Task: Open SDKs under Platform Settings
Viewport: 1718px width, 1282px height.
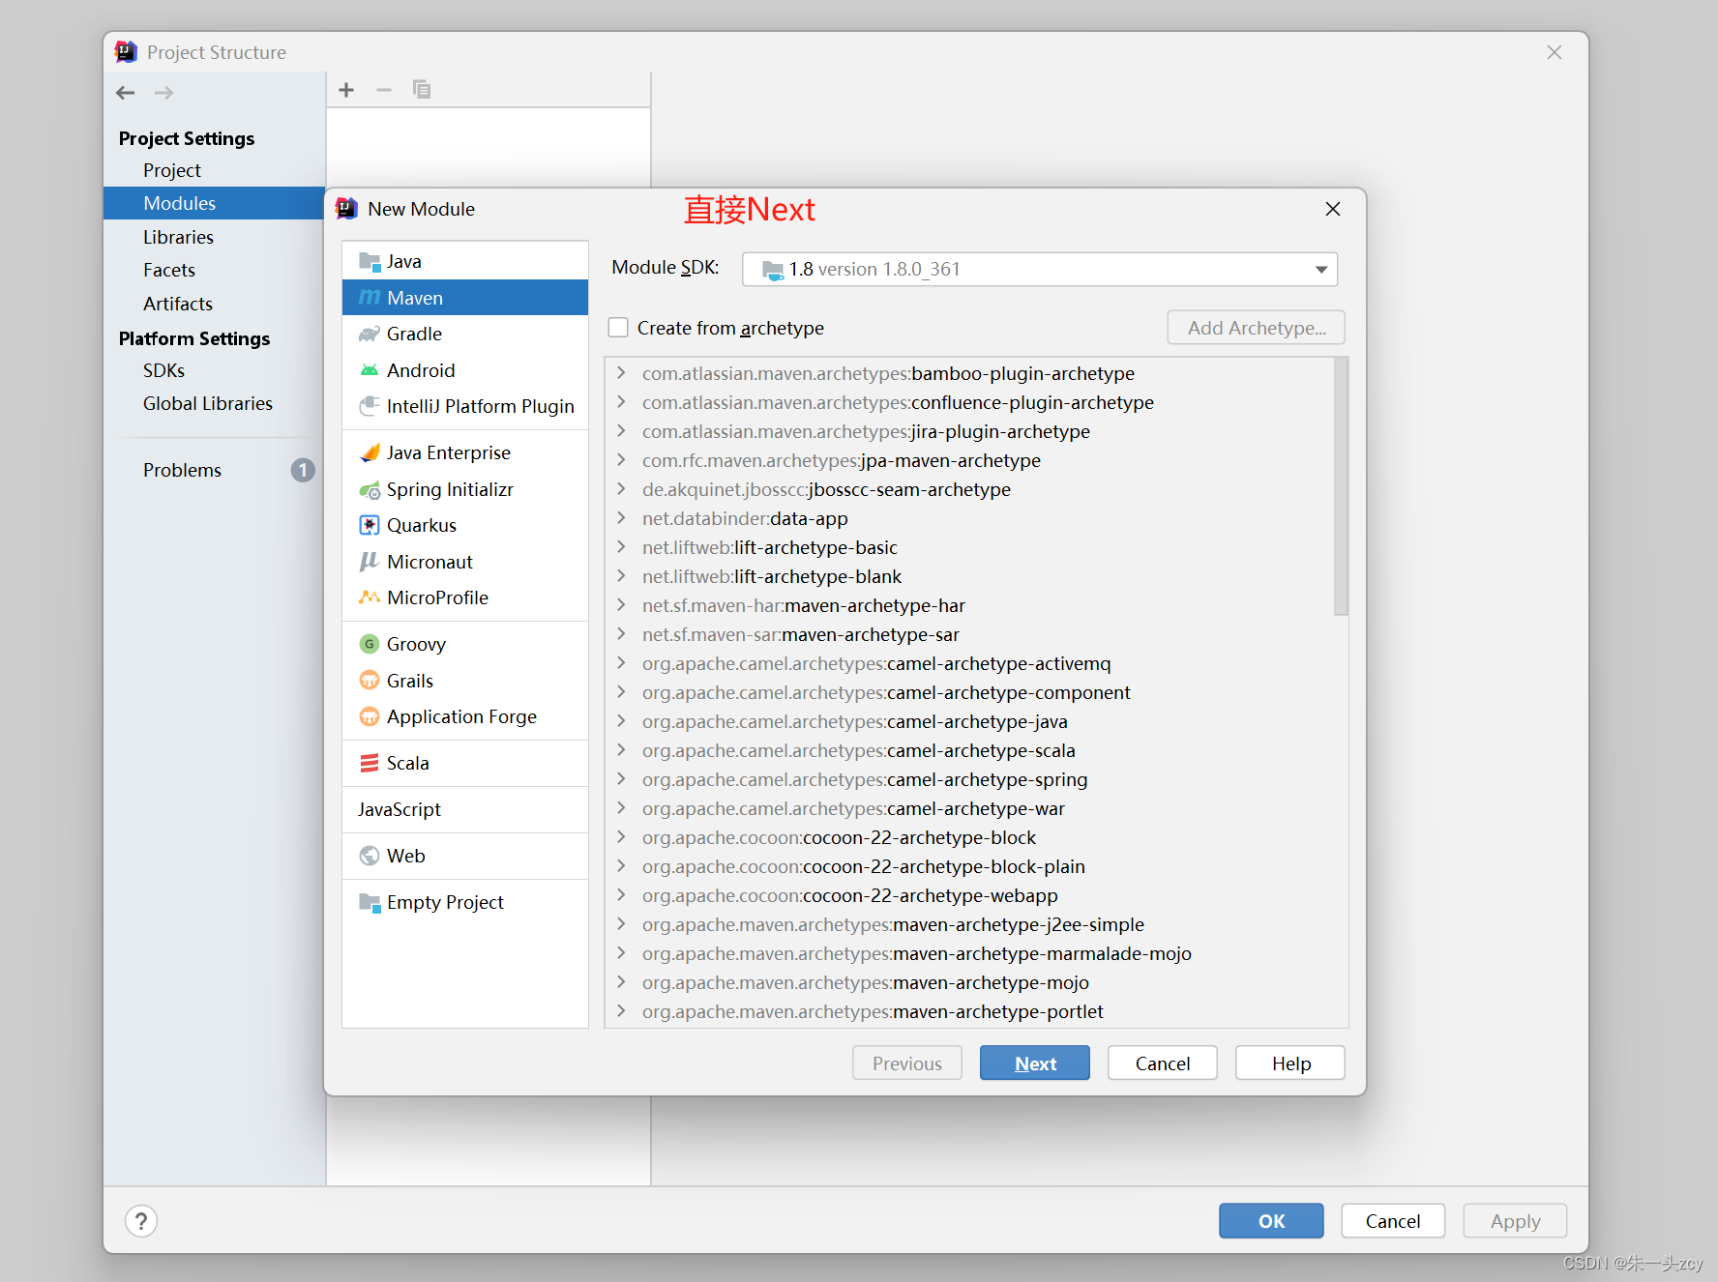Action: (x=214, y=370)
